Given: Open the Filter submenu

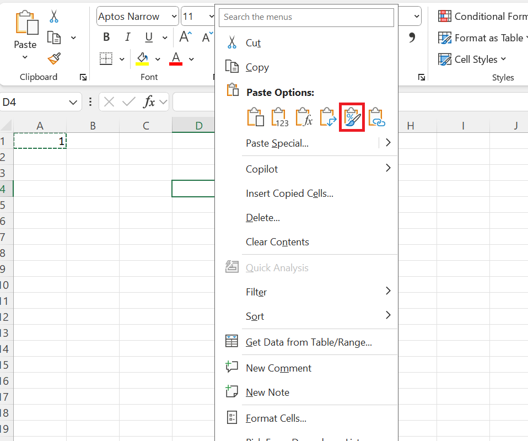Looking at the screenshot, I should point(306,292).
